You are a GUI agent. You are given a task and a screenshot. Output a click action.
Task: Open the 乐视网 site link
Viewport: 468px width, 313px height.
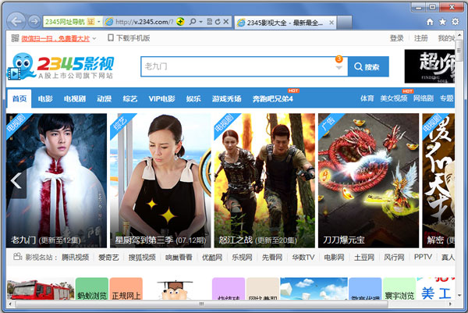[242, 257]
